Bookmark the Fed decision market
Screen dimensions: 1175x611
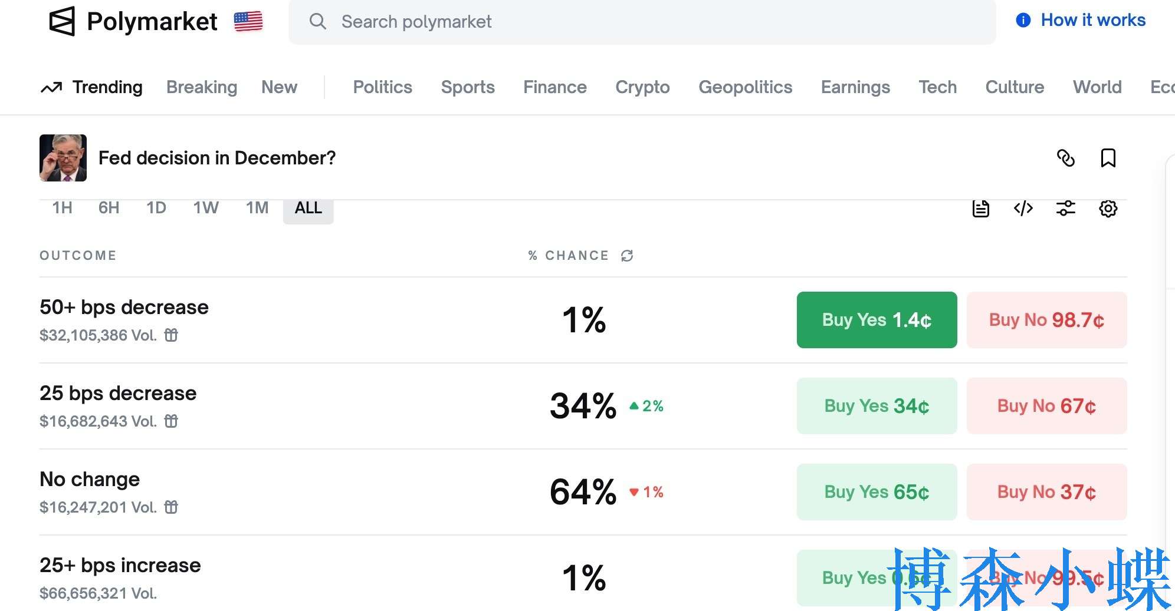coord(1108,158)
